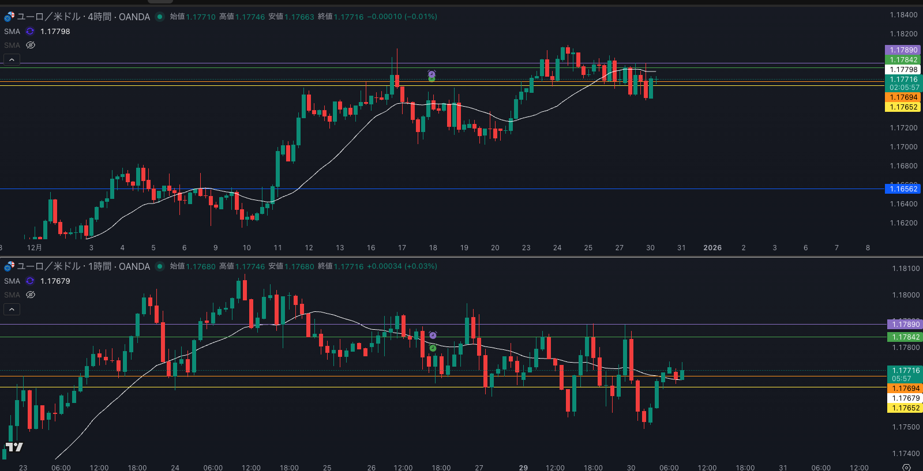Viewport: 923px width, 471px height.
Task: Open chart settings gear at the bottom right
Action: tap(906, 467)
